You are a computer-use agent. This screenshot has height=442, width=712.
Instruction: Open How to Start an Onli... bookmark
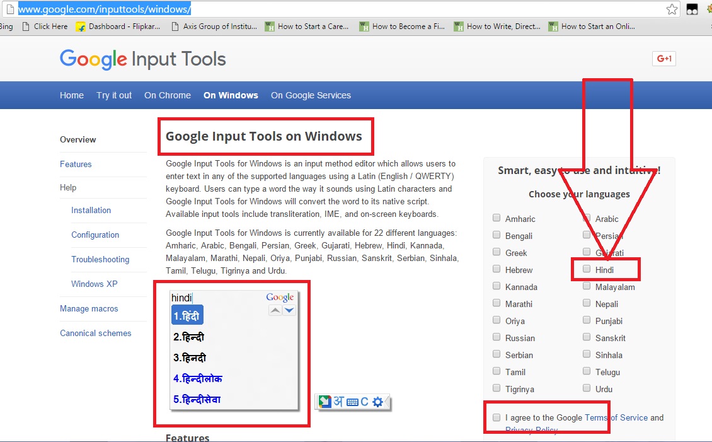(592, 26)
